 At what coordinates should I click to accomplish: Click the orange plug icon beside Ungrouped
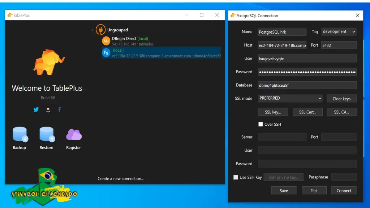pos(100,30)
